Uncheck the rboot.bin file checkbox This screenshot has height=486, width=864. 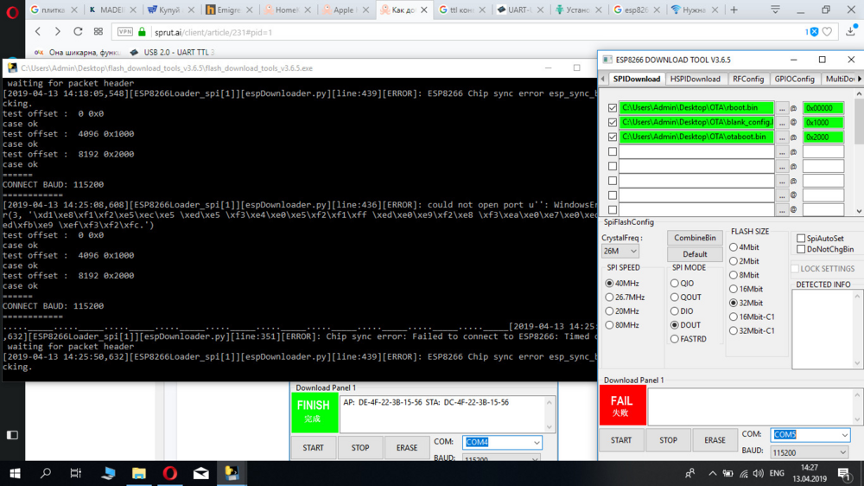613,108
